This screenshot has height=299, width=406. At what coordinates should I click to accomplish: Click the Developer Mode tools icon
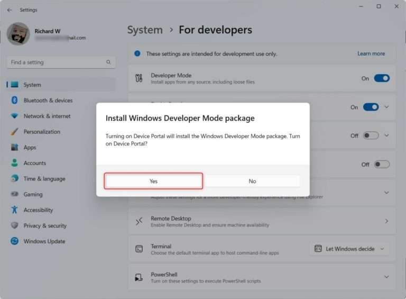click(x=139, y=78)
